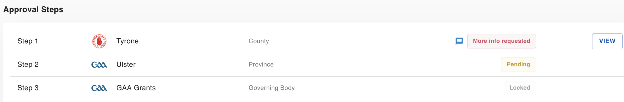The height and width of the screenshot is (102, 624).
Task: Select the Ulster approver name
Action: [x=126, y=65]
